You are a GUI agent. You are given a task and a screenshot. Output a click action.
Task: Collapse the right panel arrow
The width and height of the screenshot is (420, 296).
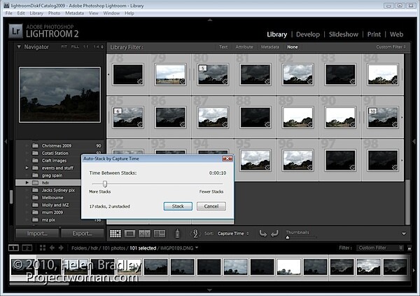[x=414, y=142]
